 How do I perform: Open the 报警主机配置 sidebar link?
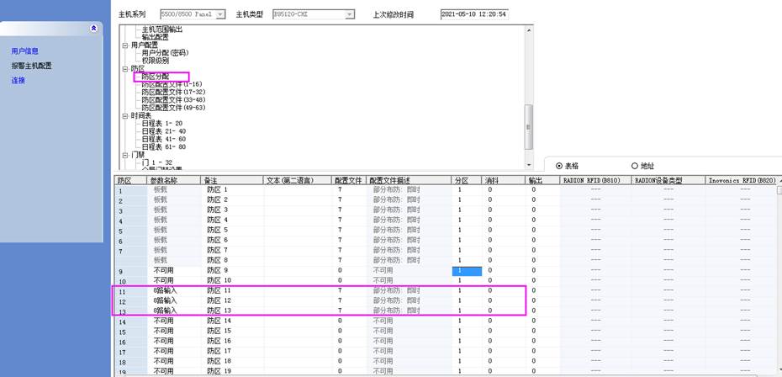coord(31,66)
